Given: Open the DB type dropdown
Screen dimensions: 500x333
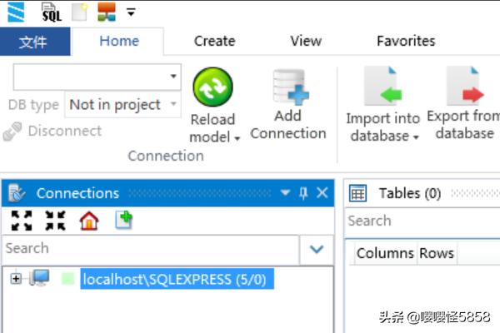Looking at the screenshot, I should pyautogui.click(x=173, y=105).
